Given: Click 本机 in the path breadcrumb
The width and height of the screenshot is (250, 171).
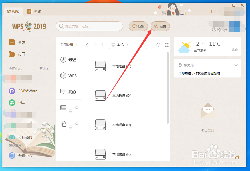Looking at the screenshot, I should coord(120,45).
